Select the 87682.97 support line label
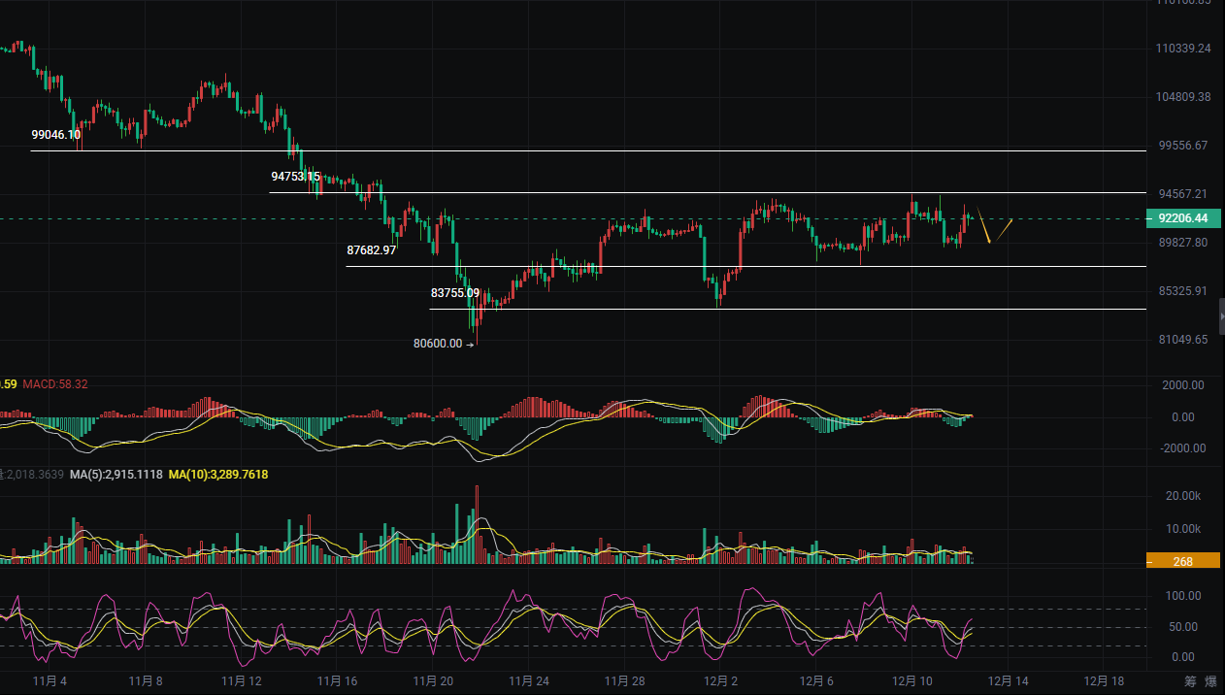Image resolution: width=1225 pixels, height=695 pixels. pyautogui.click(x=371, y=250)
